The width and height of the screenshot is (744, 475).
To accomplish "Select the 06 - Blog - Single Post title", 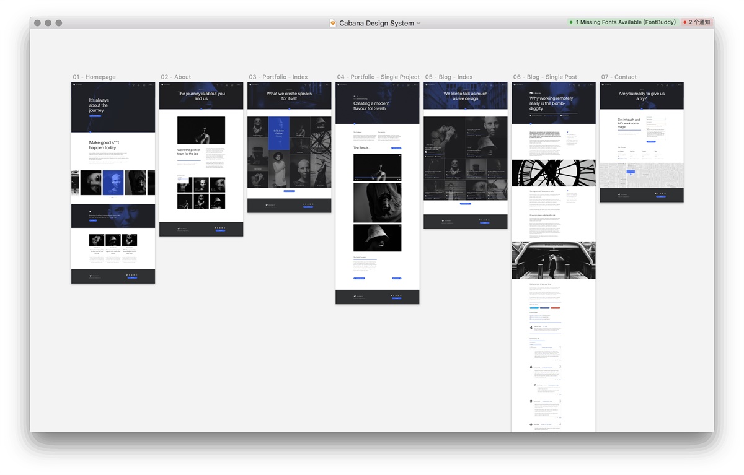I will click(x=545, y=77).
